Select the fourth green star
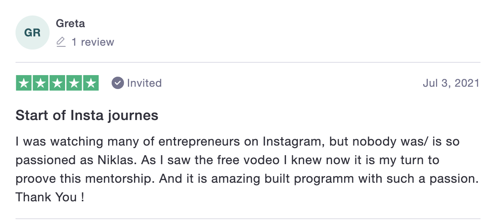496x223 pixels. tap(74, 83)
